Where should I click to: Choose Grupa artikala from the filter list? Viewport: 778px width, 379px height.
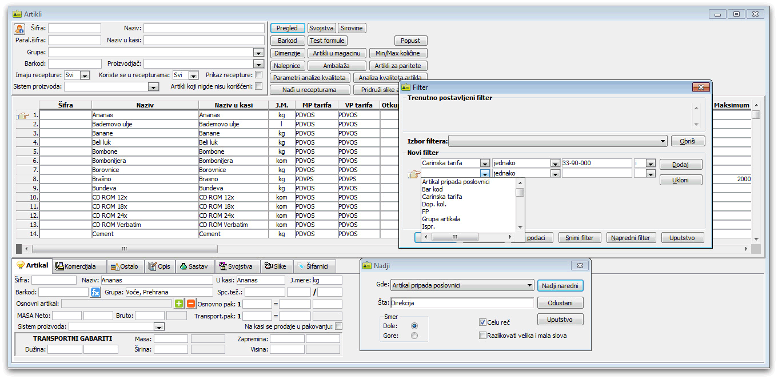pyautogui.click(x=441, y=219)
